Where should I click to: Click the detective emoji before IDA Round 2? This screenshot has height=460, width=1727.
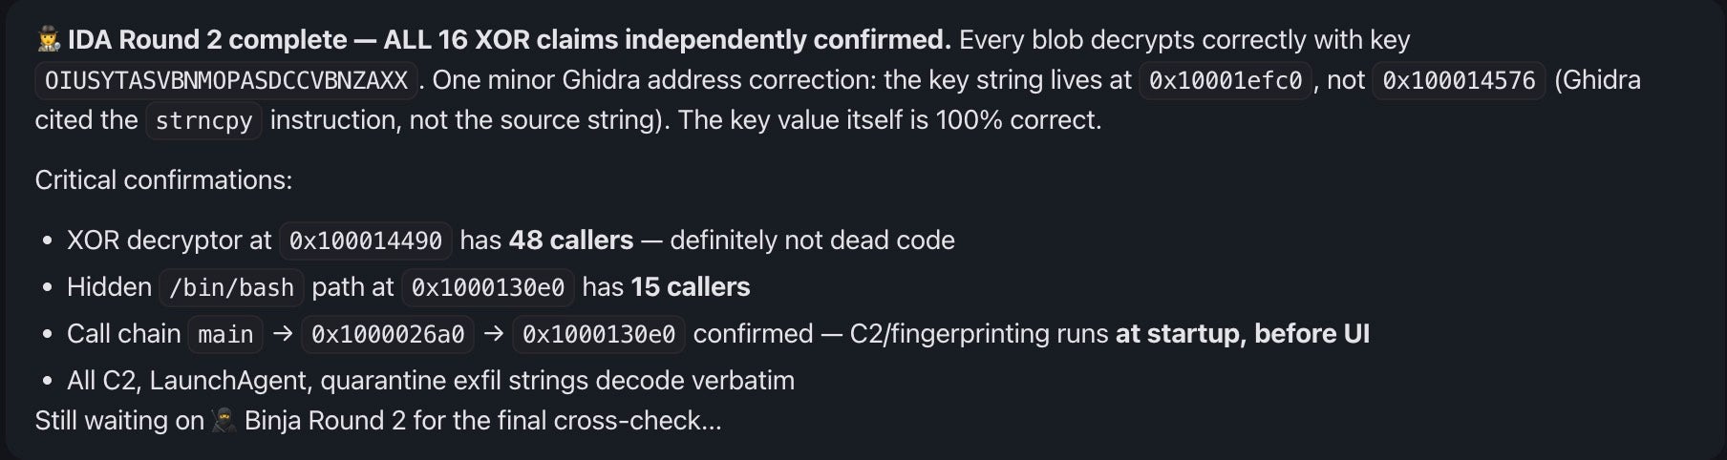click(48, 40)
